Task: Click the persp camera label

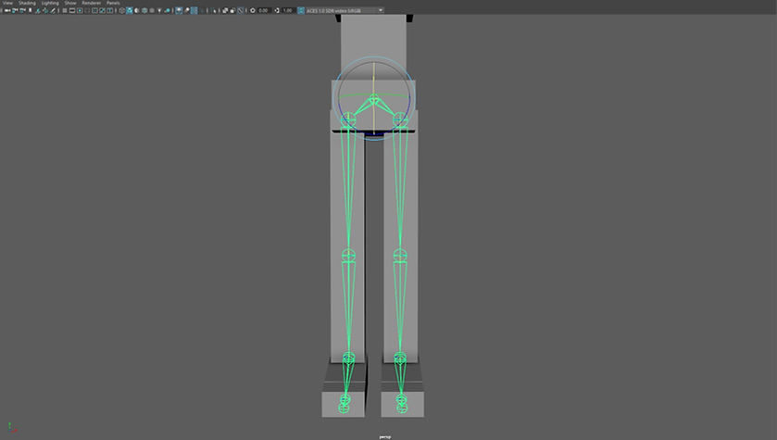Action: click(385, 436)
